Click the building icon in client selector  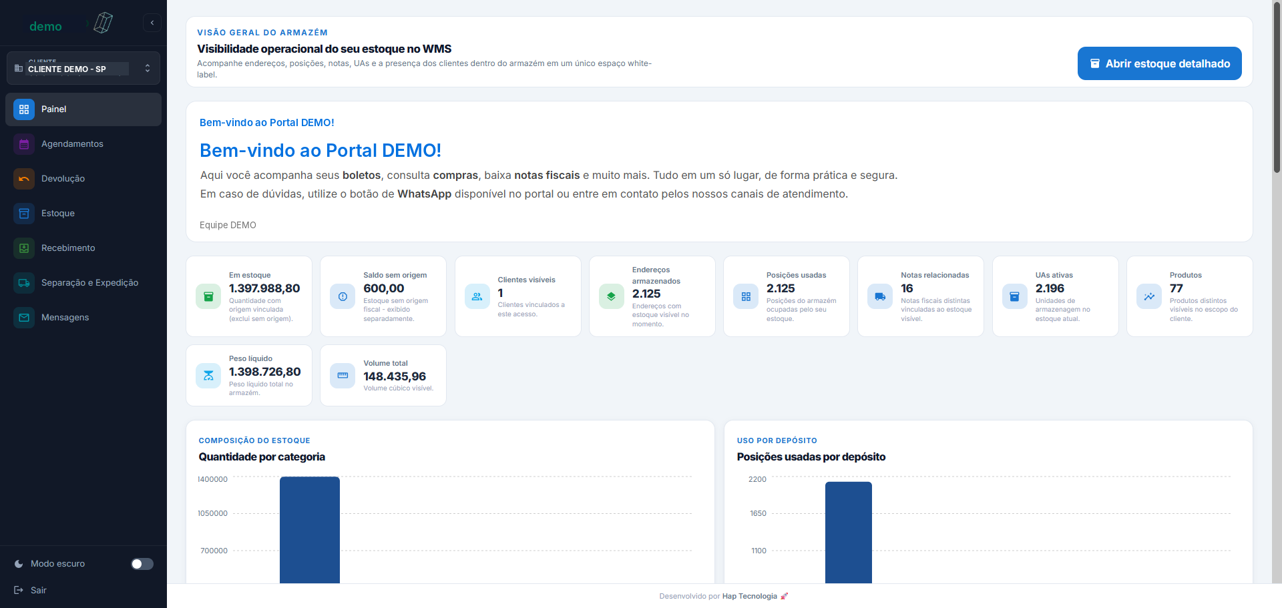tap(19, 69)
